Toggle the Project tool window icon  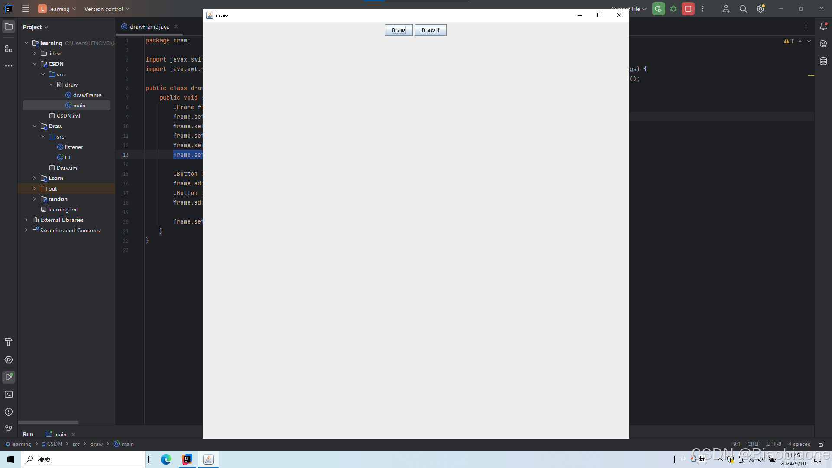point(9,26)
